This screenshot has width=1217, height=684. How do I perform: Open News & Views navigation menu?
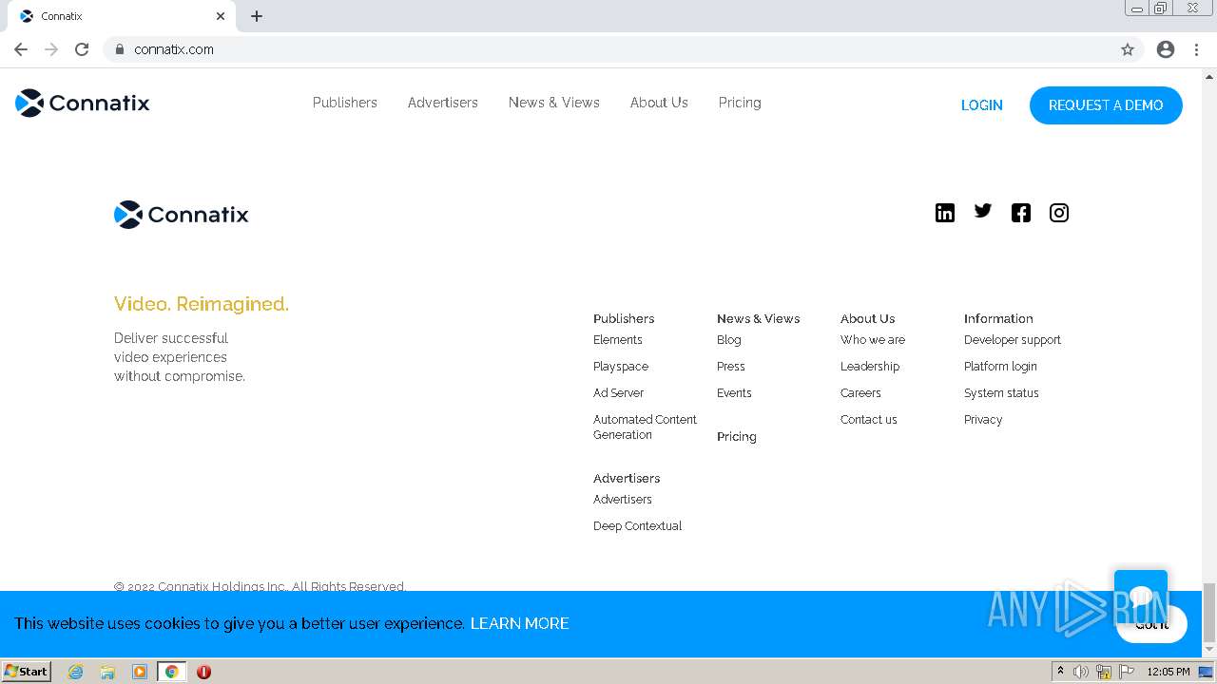pos(554,103)
